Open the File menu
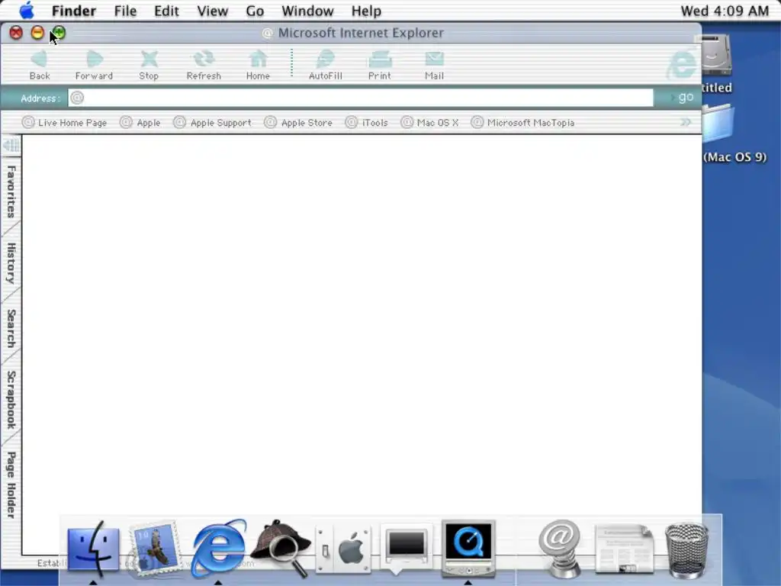Screen dimensions: 781x586 [x=125, y=11]
